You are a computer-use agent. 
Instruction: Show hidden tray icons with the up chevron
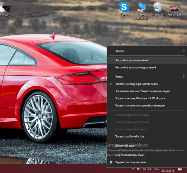pos(133,169)
